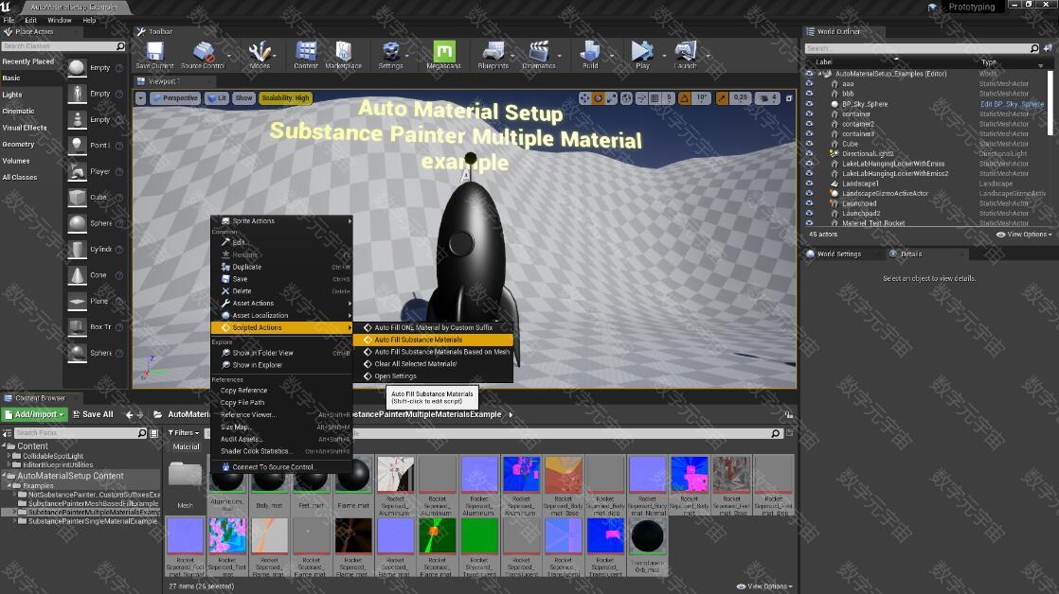Open the Scalability: High dropdown
Image resolution: width=1059 pixels, height=594 pixels.
point(285,98)
